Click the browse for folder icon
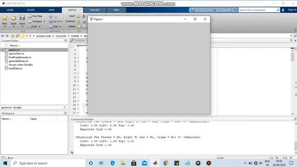 pyautogui.click(x=18, y=36)
